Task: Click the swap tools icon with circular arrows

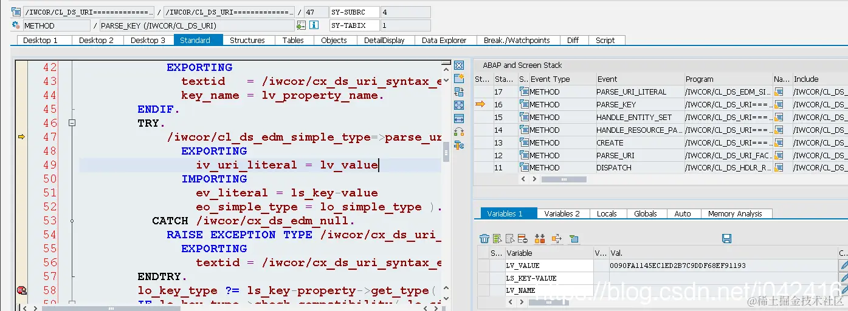Action: [459, 132]
